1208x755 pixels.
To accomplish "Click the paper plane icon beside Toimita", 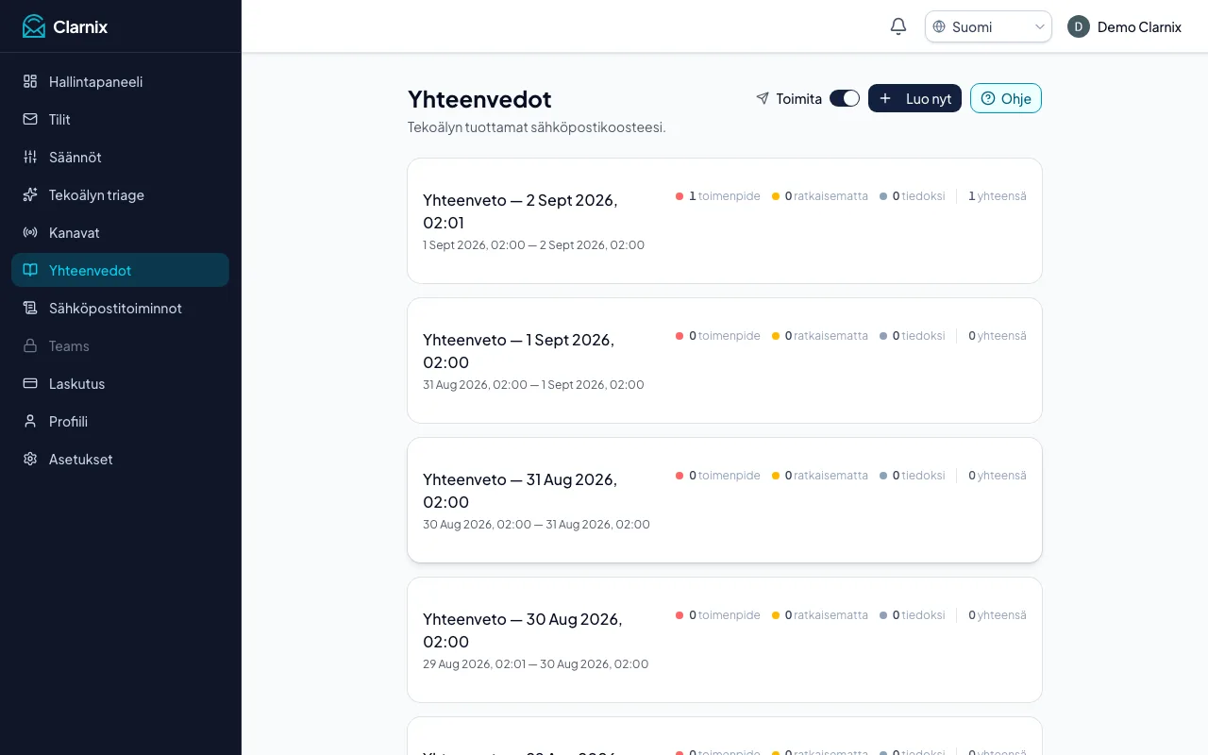I will click(763, 98).
